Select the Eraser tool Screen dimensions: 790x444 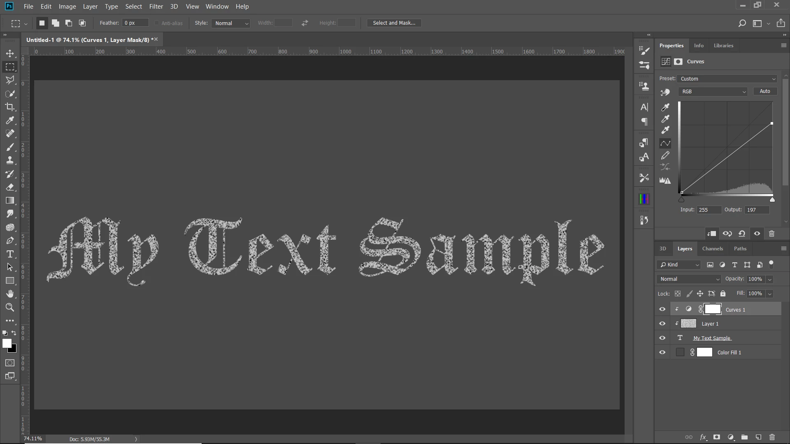(x=10, y=187)
